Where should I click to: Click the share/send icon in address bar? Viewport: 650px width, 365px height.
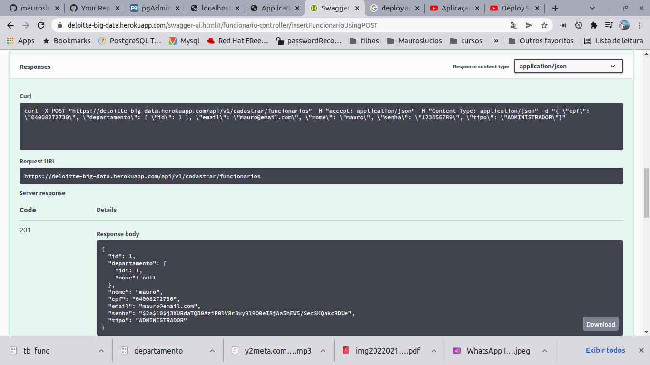[529, 25]
